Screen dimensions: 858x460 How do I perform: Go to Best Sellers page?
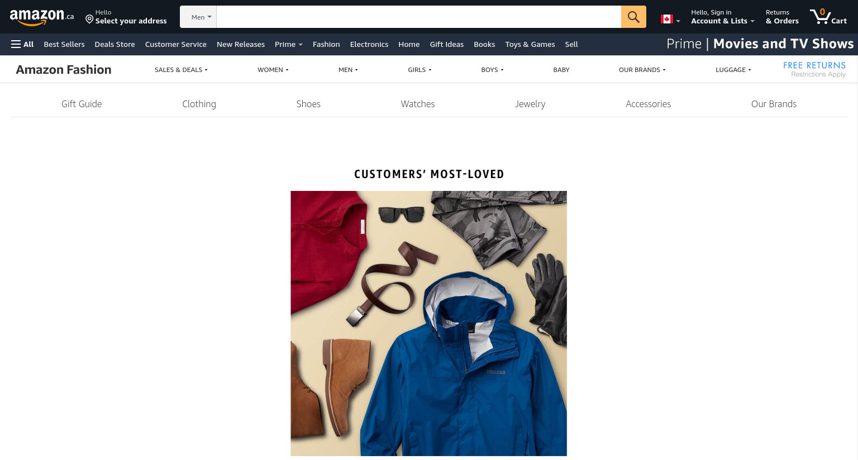64,44
